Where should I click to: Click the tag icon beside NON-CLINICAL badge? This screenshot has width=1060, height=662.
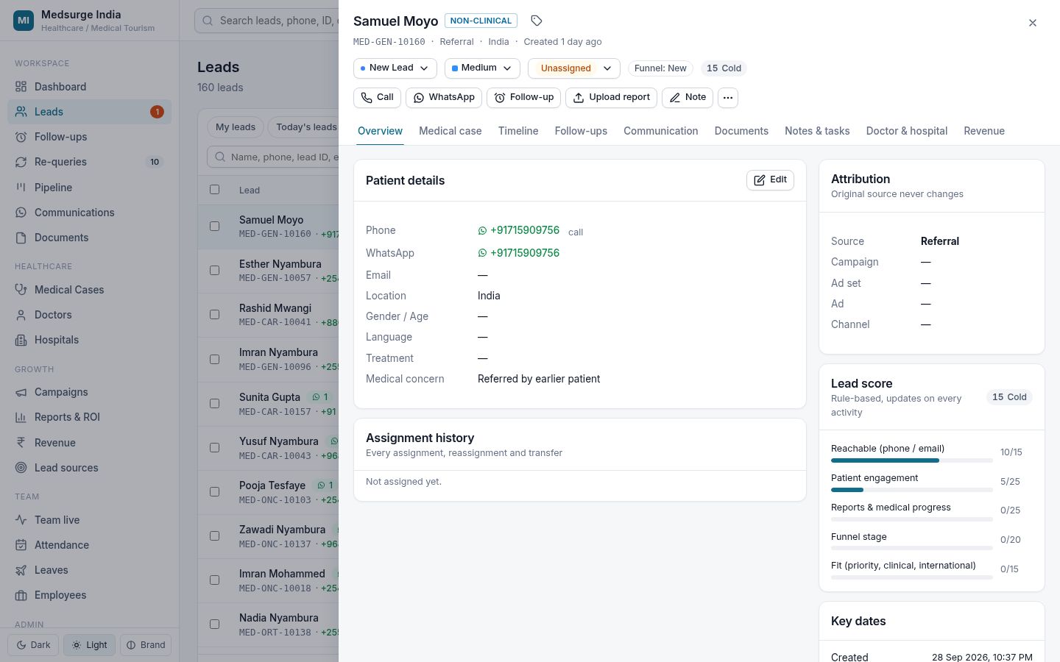537,21
